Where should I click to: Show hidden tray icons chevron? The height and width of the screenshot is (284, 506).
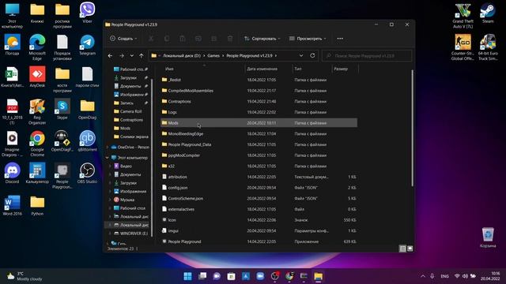click(423, 276)
